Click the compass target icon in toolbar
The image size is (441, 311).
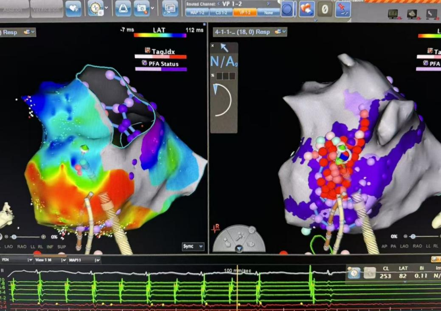pyautogui.click(x=95, y=8)
